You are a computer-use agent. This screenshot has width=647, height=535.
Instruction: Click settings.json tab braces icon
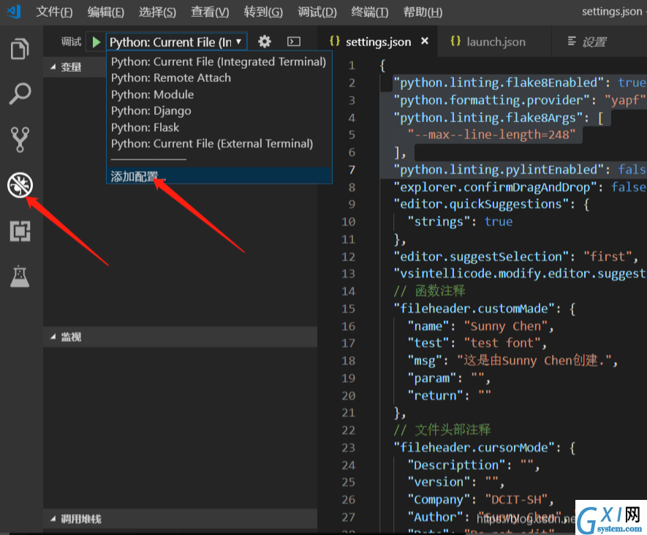(x=335, y=41)
